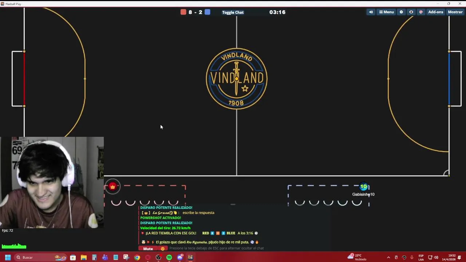Open the gear settings button in top bar
Image resolution: width=466 pixels, height=262 pixels.
click(401, 12)
